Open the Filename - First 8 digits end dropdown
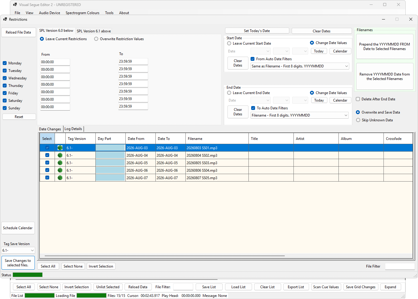The width and height of the screenshot is (418, 299). coord(300,115)
